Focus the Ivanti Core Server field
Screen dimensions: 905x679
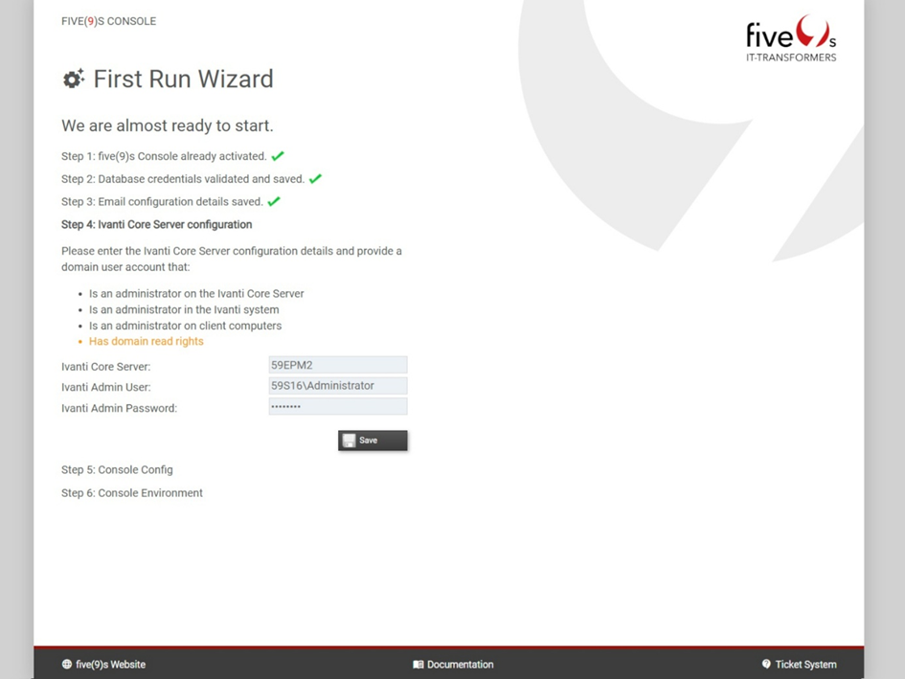338,365
